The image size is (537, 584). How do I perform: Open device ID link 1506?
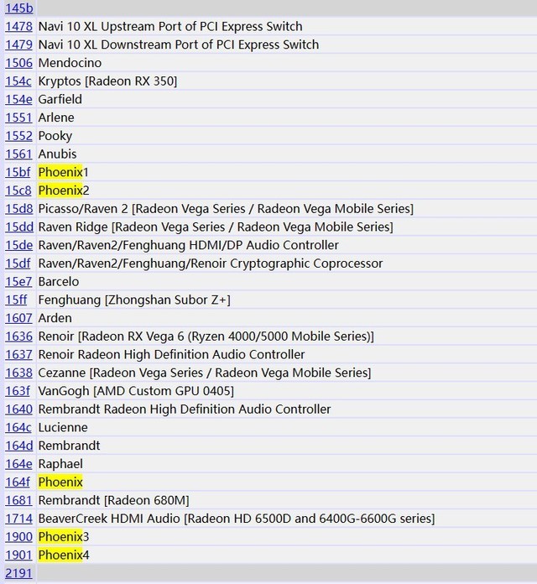pos(19,63)
